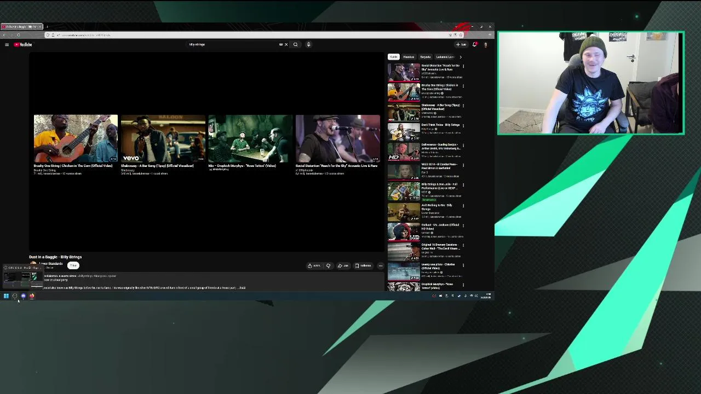
Task: Open Shaboozey A Bar Song endscreen thumbnail
Action: click(x=163, y=138)
